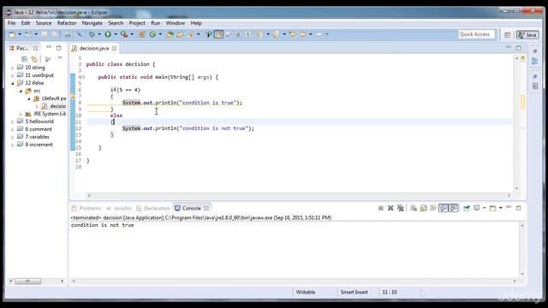
Task: Click Package Explorer horizontal scrollbar thumb
Action: tap(27, 281)
